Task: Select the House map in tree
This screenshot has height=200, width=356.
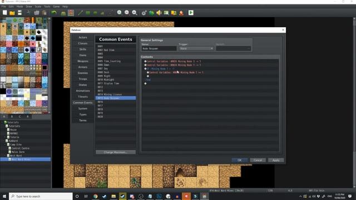Action: pyautogui.click(x=13, y=129)
